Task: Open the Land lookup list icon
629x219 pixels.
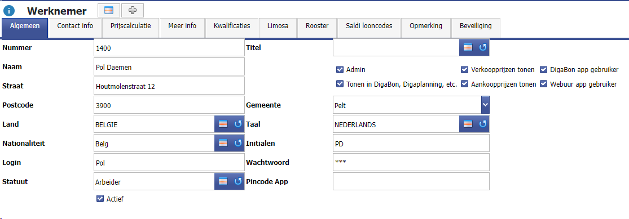Action: pos(223,124)
